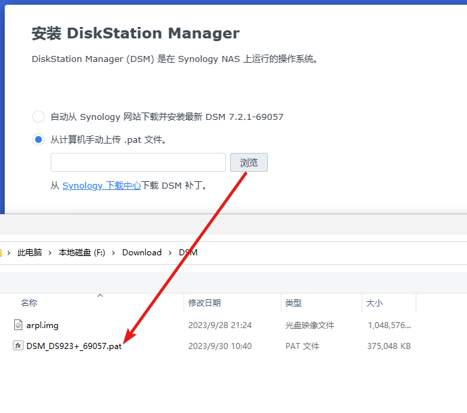Expand chevron after Download in address bar
Image resolution: width=467 pixels, height=413 pixels.
(170, 253)
